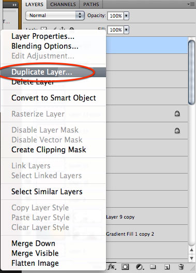Create a new group folder icon
This screenshot has height=273, width=196.
(x=153, y=267)
